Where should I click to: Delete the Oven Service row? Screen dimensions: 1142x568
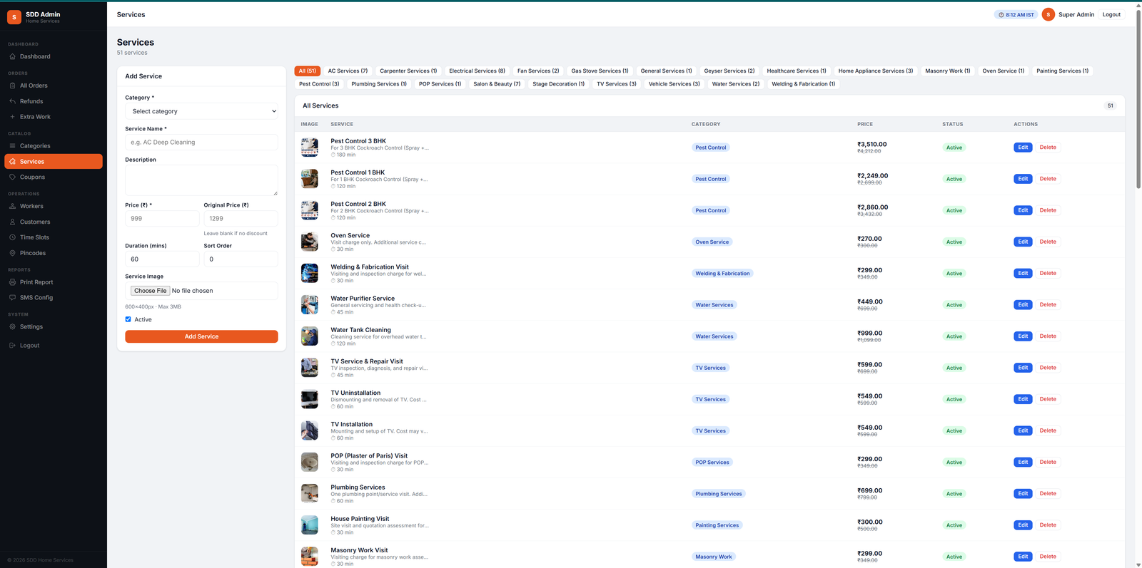pyautogui.click(x=1048, y=242)
